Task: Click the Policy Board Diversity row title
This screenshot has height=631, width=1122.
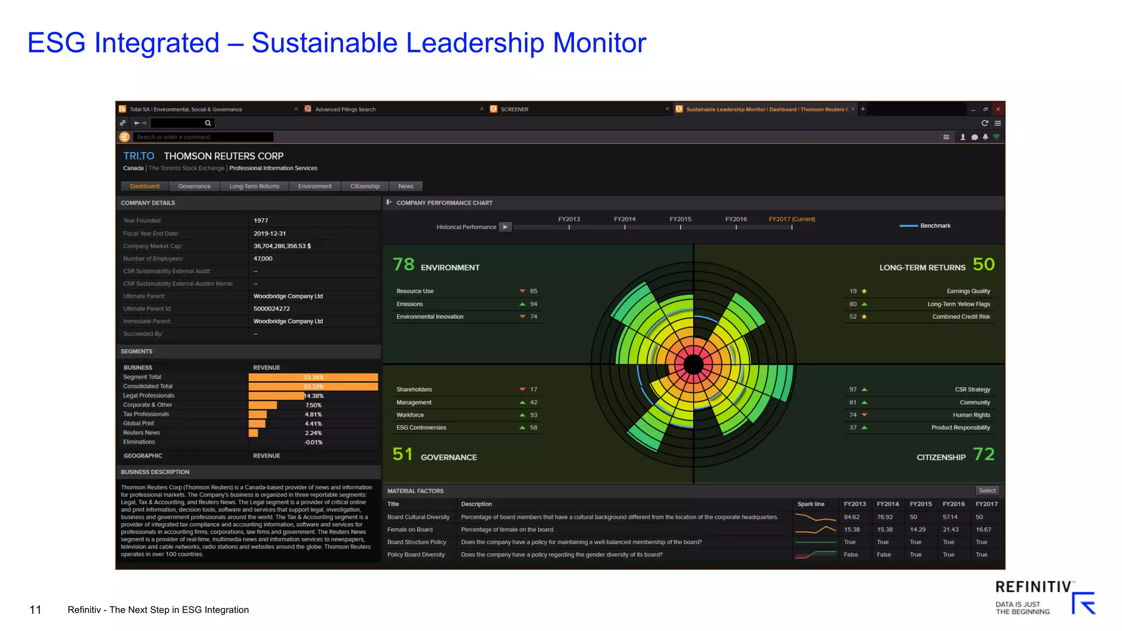Action: pyautogui.click(x=416, y=555)
